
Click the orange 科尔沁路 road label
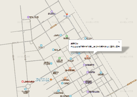click(53, 26)
